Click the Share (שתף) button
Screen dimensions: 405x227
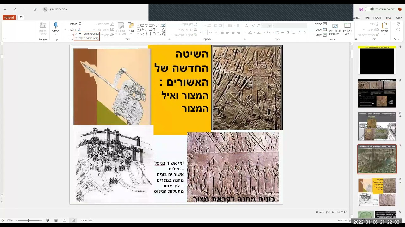tap(9, 17)
